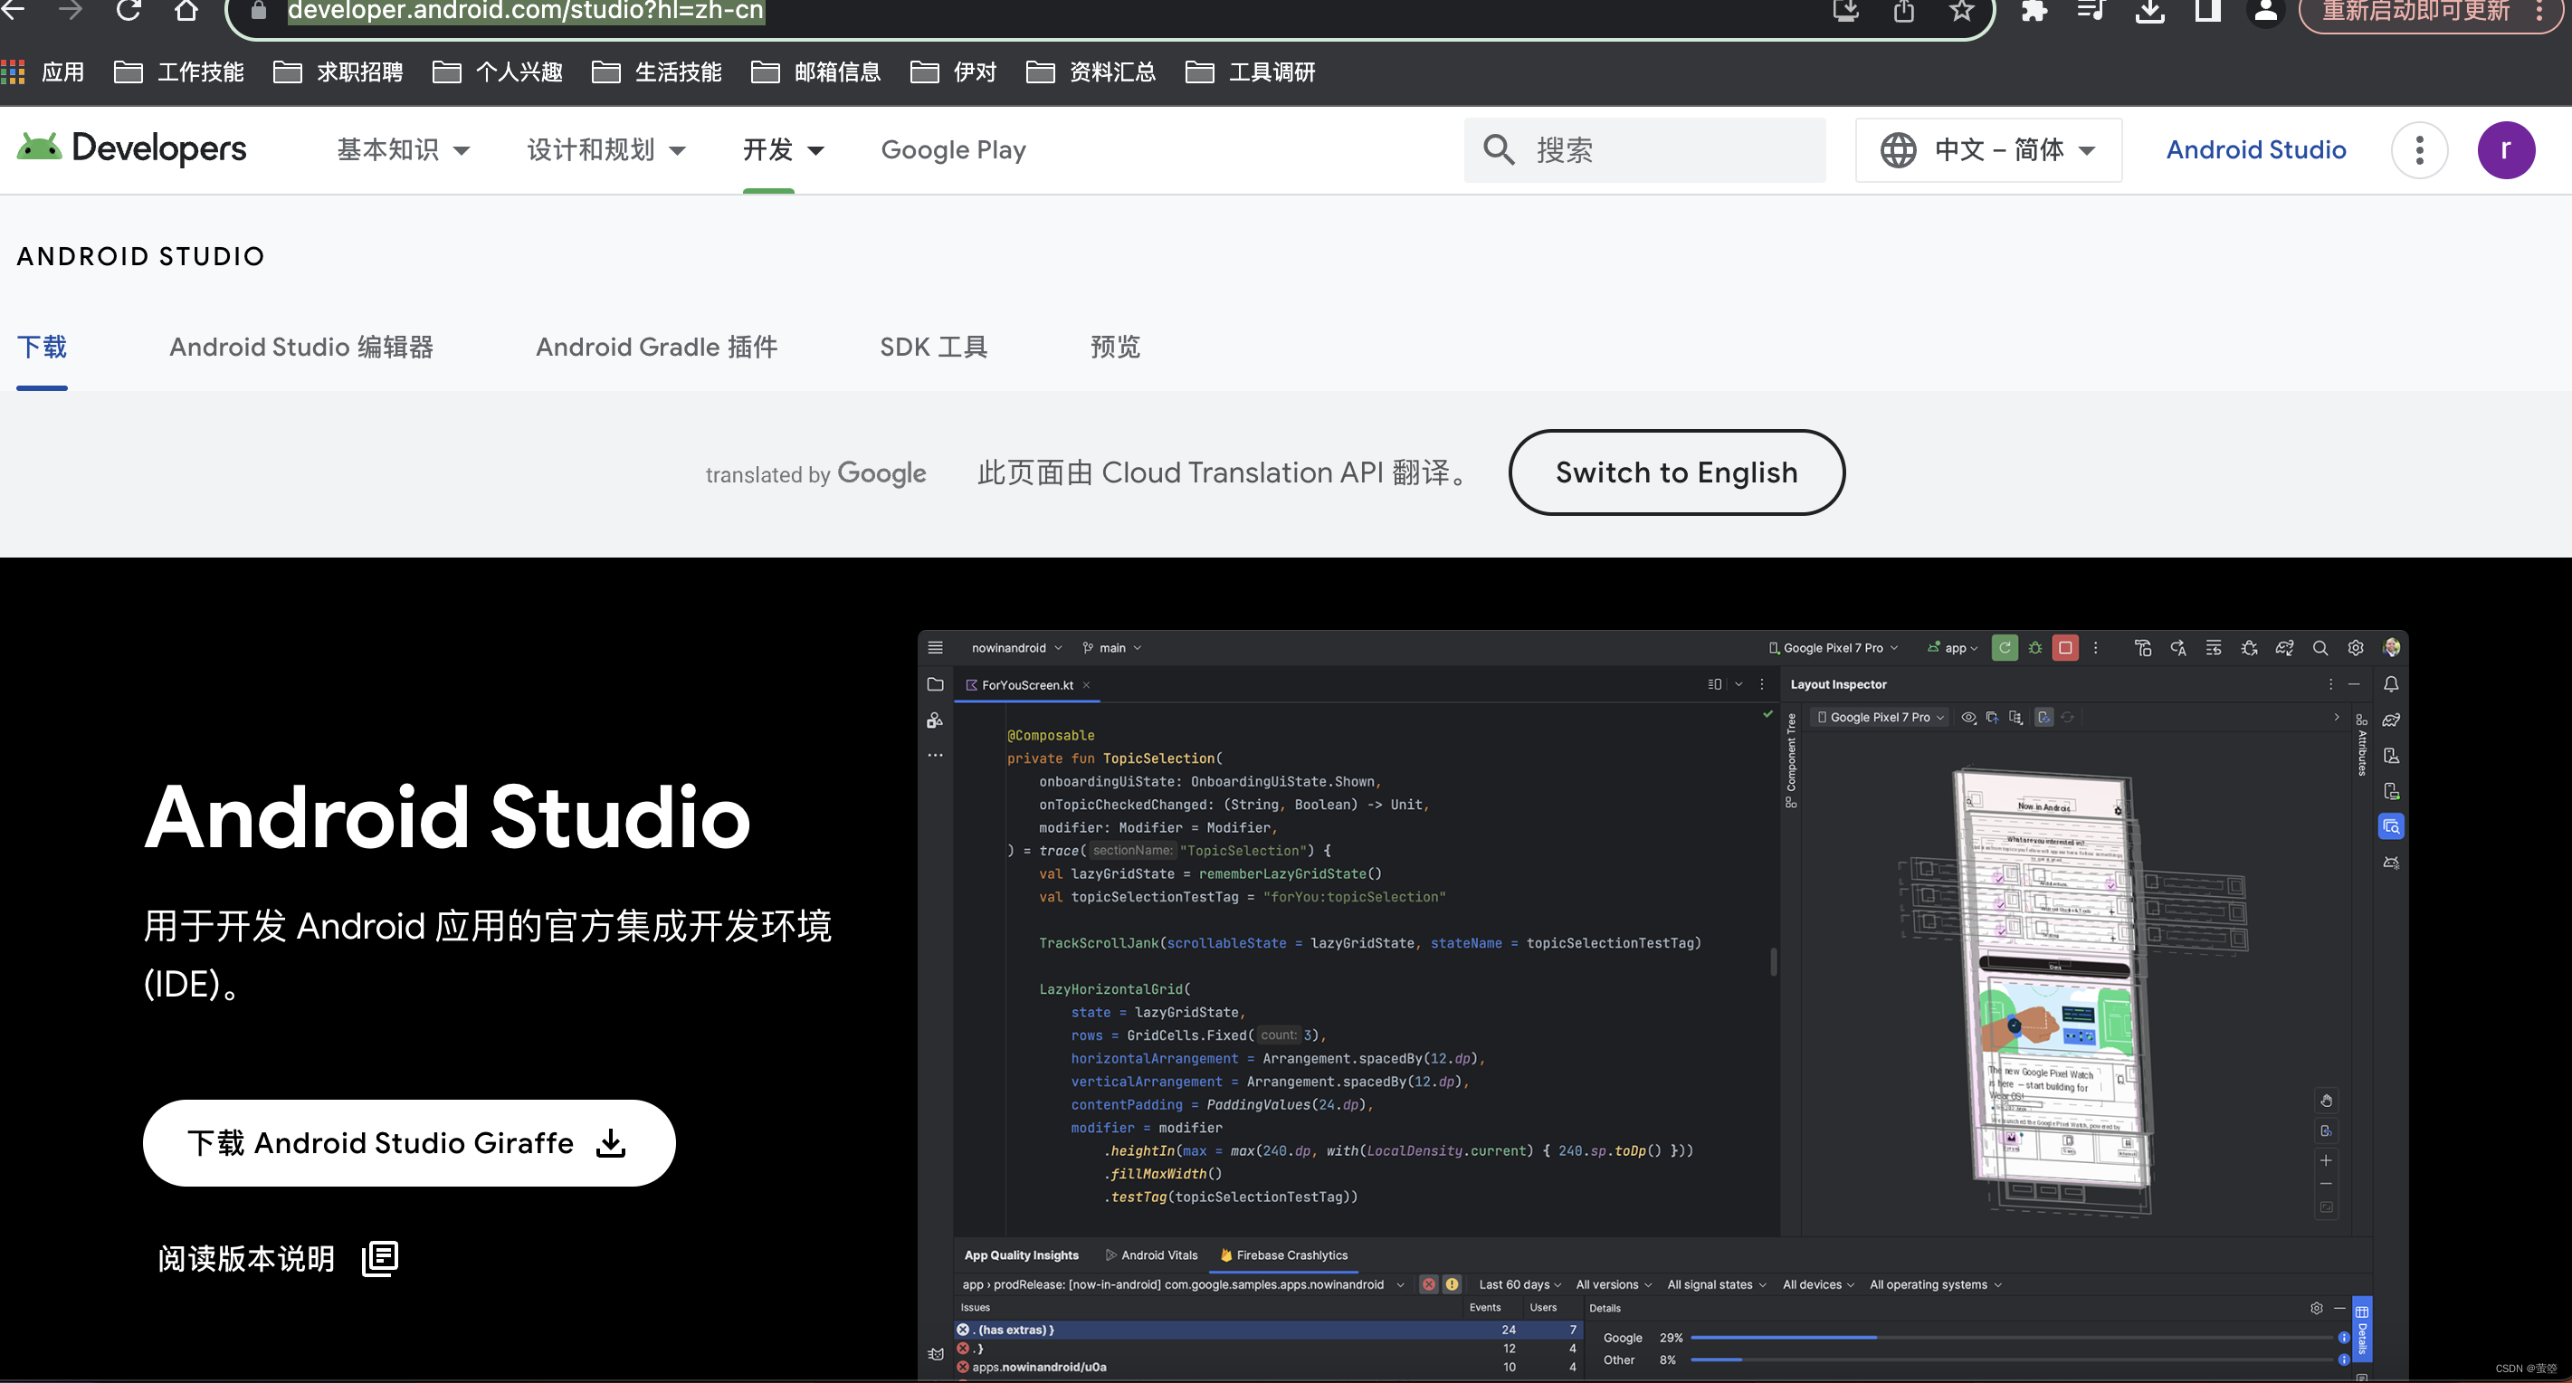Image resolution: width=2572 pixels, height=1383 pixels.
Task: Switch to the Firebase Crashlytics tab
Action: [1292, 1255]
